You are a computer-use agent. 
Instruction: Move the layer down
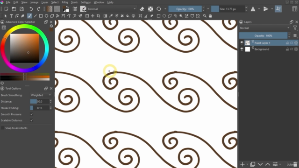click(260, 164)
